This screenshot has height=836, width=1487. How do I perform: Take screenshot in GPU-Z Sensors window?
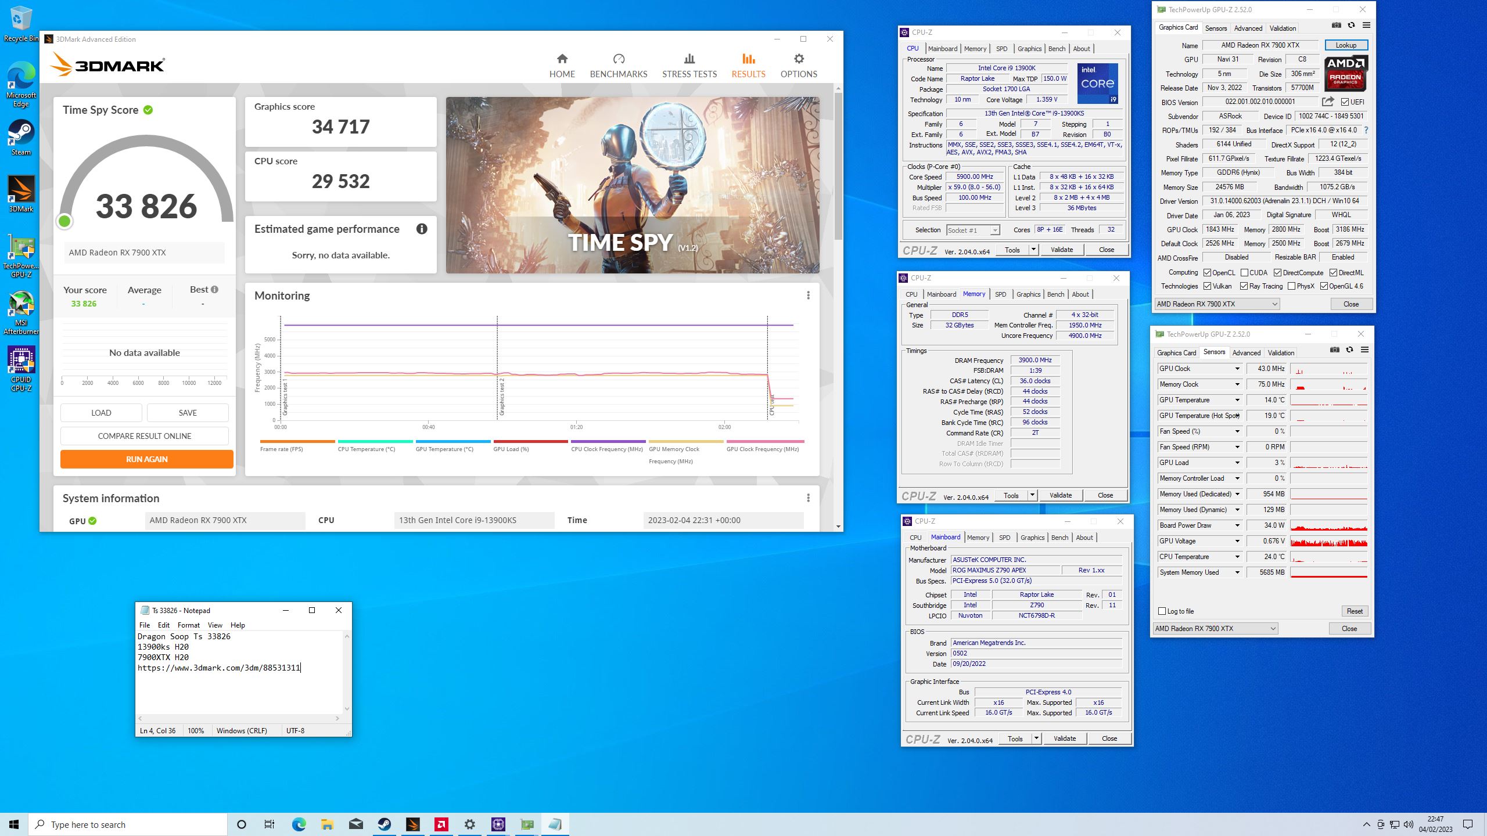(1335, 350)
